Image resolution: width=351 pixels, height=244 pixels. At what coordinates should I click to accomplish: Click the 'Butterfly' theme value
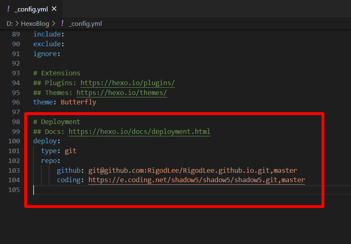click(79, 102)
